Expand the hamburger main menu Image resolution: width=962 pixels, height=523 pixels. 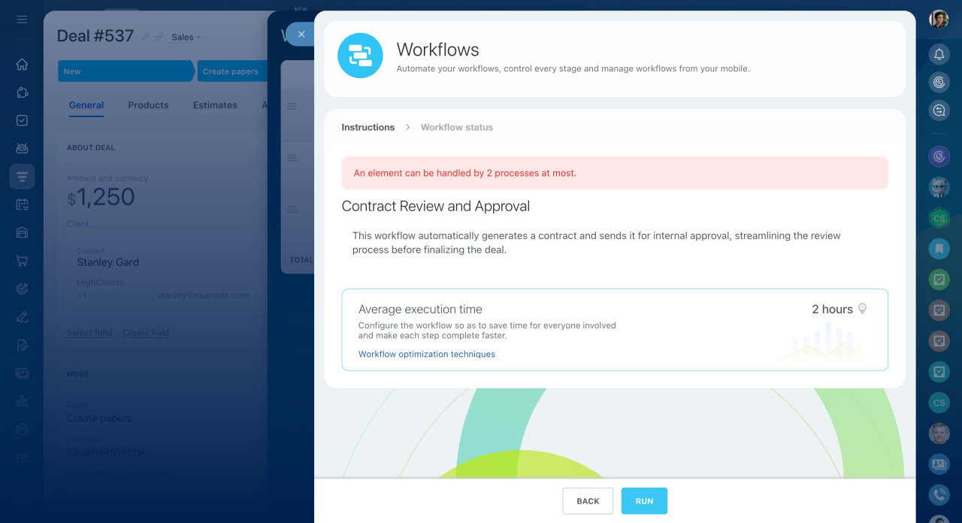22,20
